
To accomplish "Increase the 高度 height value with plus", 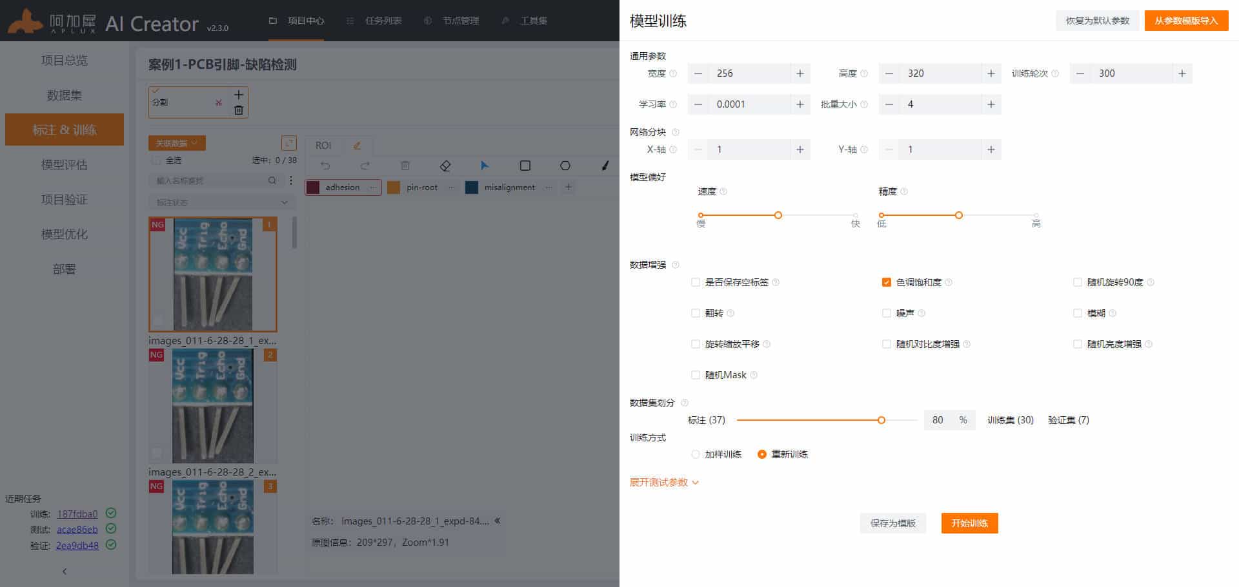I will [991, 73].
